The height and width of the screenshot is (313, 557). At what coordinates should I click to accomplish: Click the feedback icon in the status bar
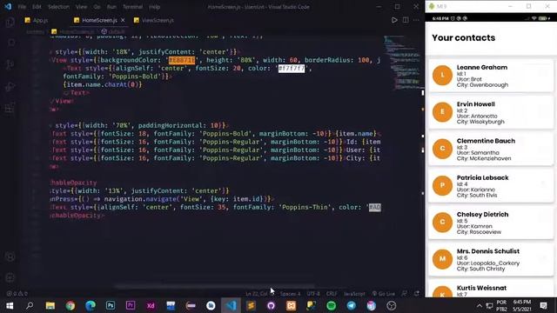coord(405,294)
